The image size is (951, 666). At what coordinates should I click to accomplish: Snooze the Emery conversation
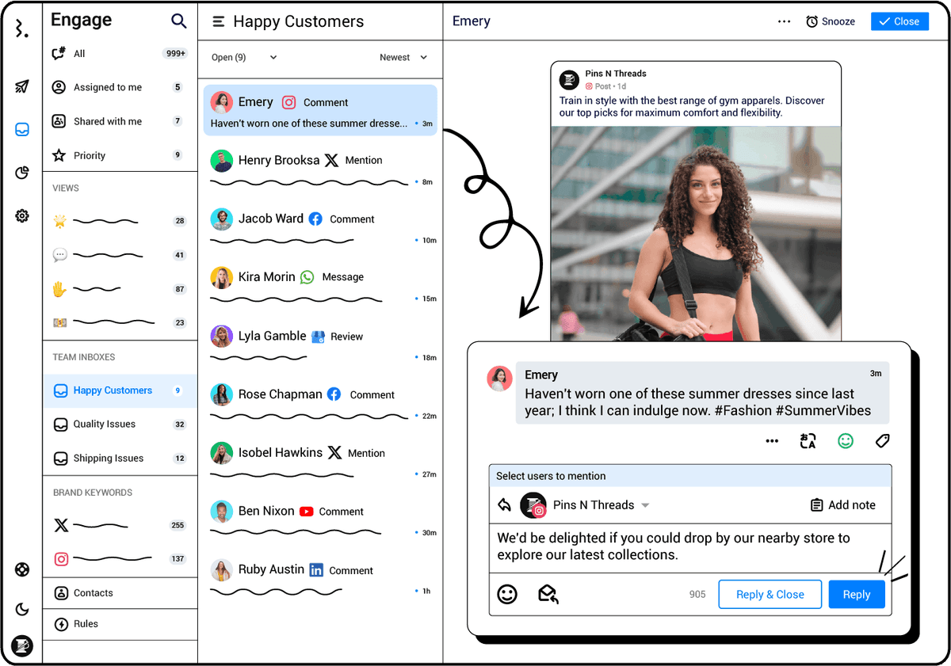tap(831, 21)
